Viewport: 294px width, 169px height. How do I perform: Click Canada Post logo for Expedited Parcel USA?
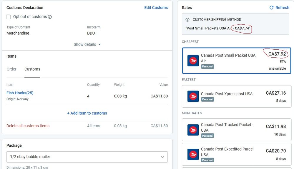click(x=193, y=154)
